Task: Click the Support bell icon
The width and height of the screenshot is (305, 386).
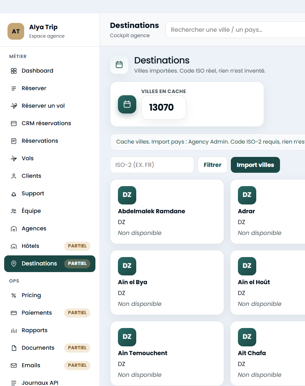Action: (14, 194)
